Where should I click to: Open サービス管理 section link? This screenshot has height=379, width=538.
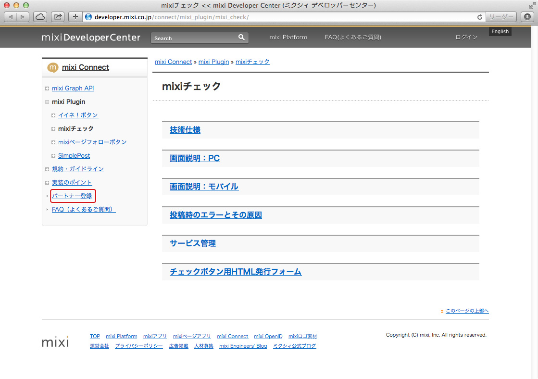(x=193, y=243)
